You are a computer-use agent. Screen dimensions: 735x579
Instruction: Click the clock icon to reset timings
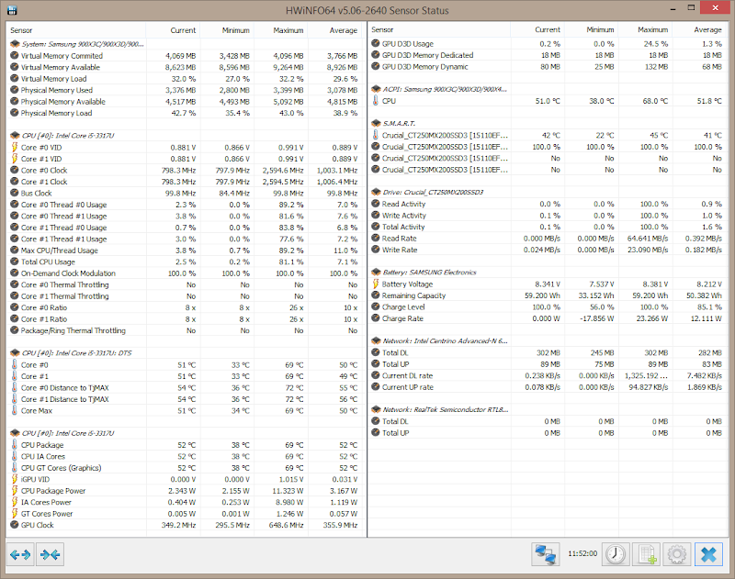click(616, 554)
